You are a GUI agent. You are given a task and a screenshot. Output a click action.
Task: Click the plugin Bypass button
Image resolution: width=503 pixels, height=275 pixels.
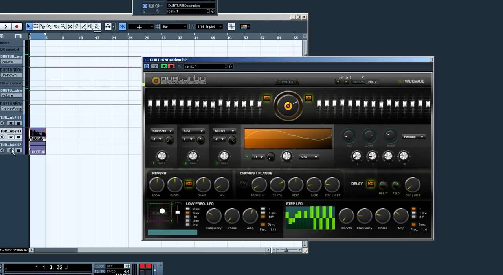coord(154,66)
